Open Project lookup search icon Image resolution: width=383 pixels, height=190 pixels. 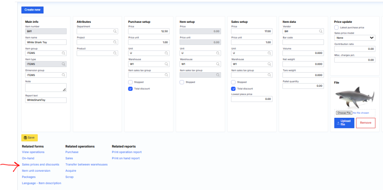pos(115,43)
